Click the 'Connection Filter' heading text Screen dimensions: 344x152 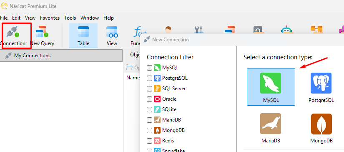coord(170,57)
